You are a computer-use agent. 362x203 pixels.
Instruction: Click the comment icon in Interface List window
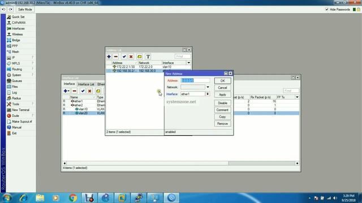pyautogui.click(x=98, y=91)
